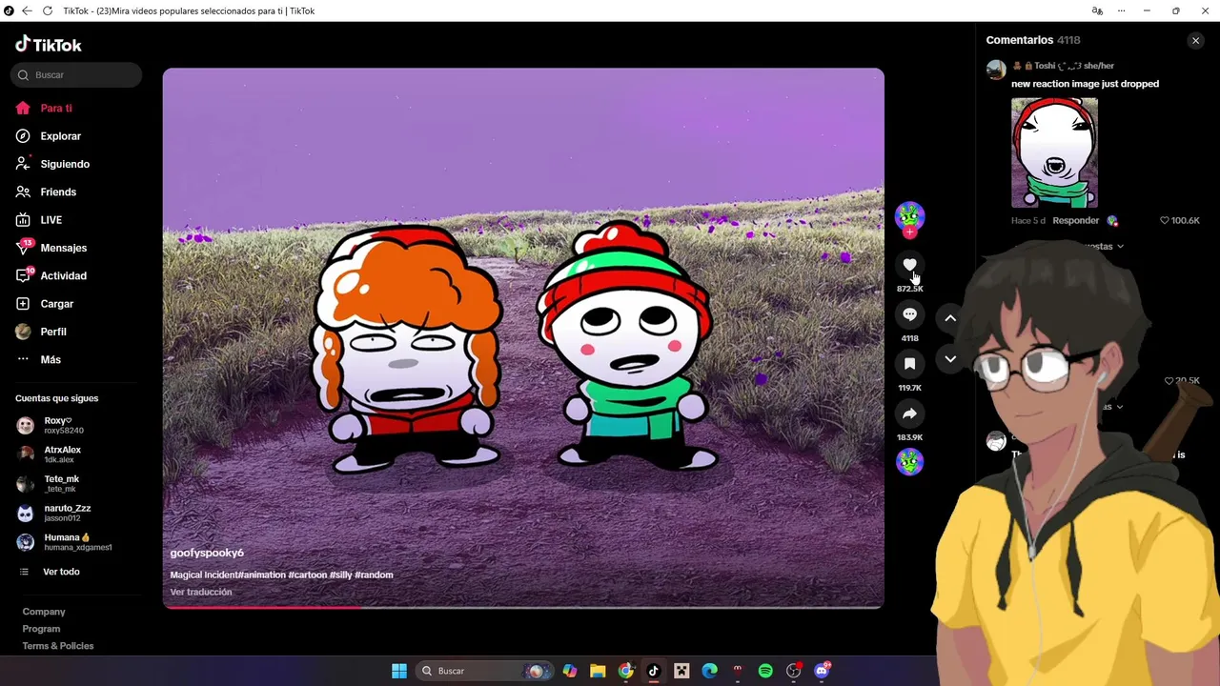Reload page with refresh icon
1220x686 pixels.
click(x=47, y=10)
